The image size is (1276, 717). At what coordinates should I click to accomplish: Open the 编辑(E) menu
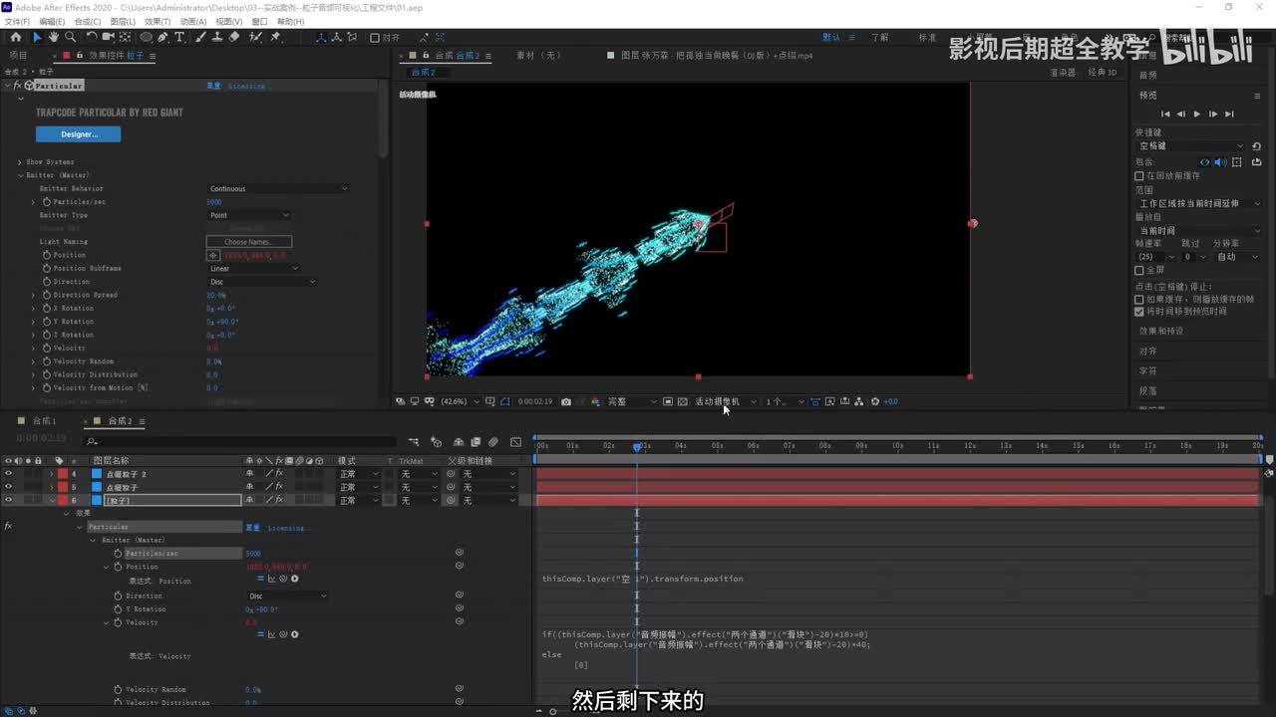(51, 21)
